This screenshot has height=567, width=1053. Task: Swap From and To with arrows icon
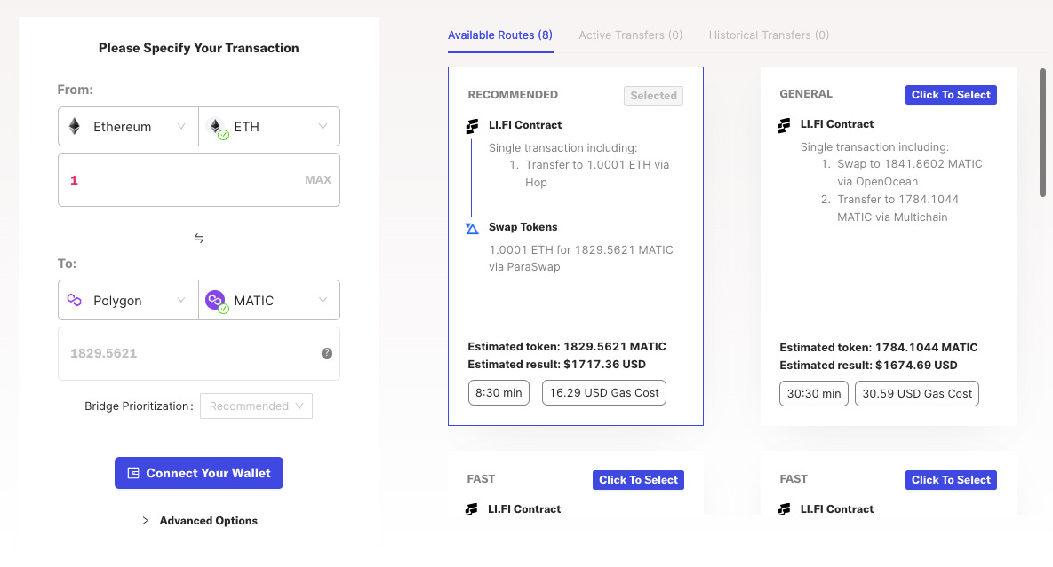point(199,238)
